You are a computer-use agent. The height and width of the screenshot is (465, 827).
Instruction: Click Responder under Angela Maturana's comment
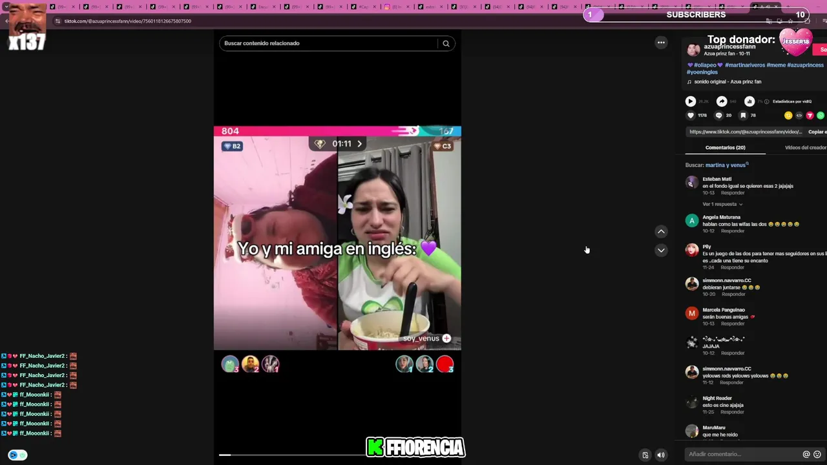click(x=733, y=231)
